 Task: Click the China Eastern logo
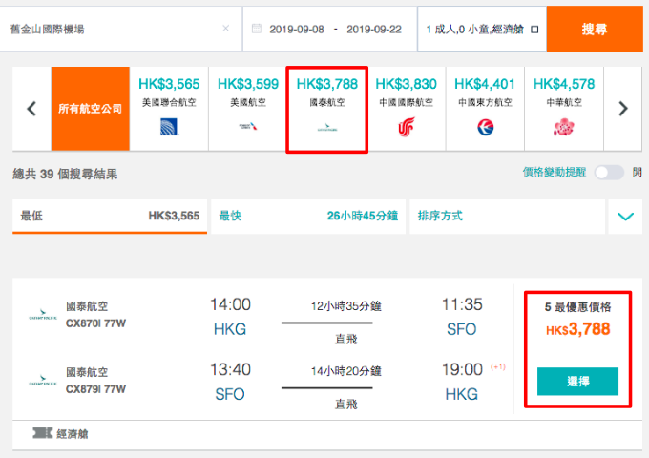click(485, 128)
